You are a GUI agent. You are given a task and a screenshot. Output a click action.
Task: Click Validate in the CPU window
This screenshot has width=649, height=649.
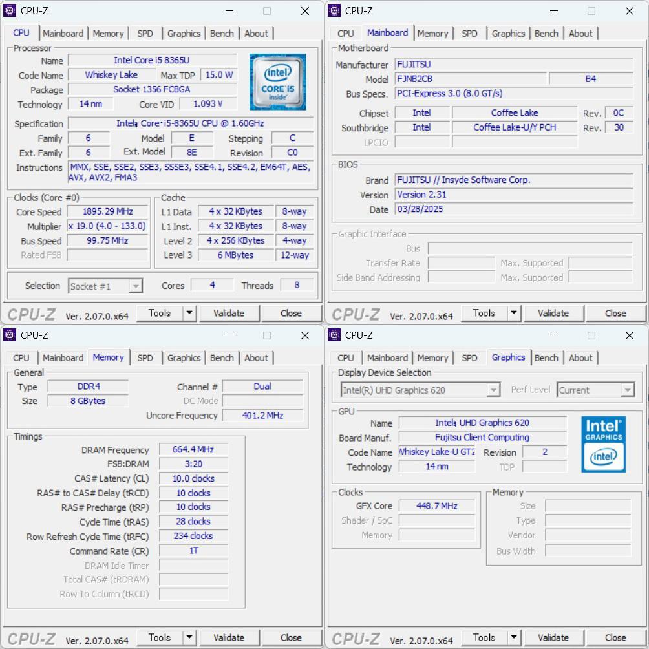click(229, 313)
